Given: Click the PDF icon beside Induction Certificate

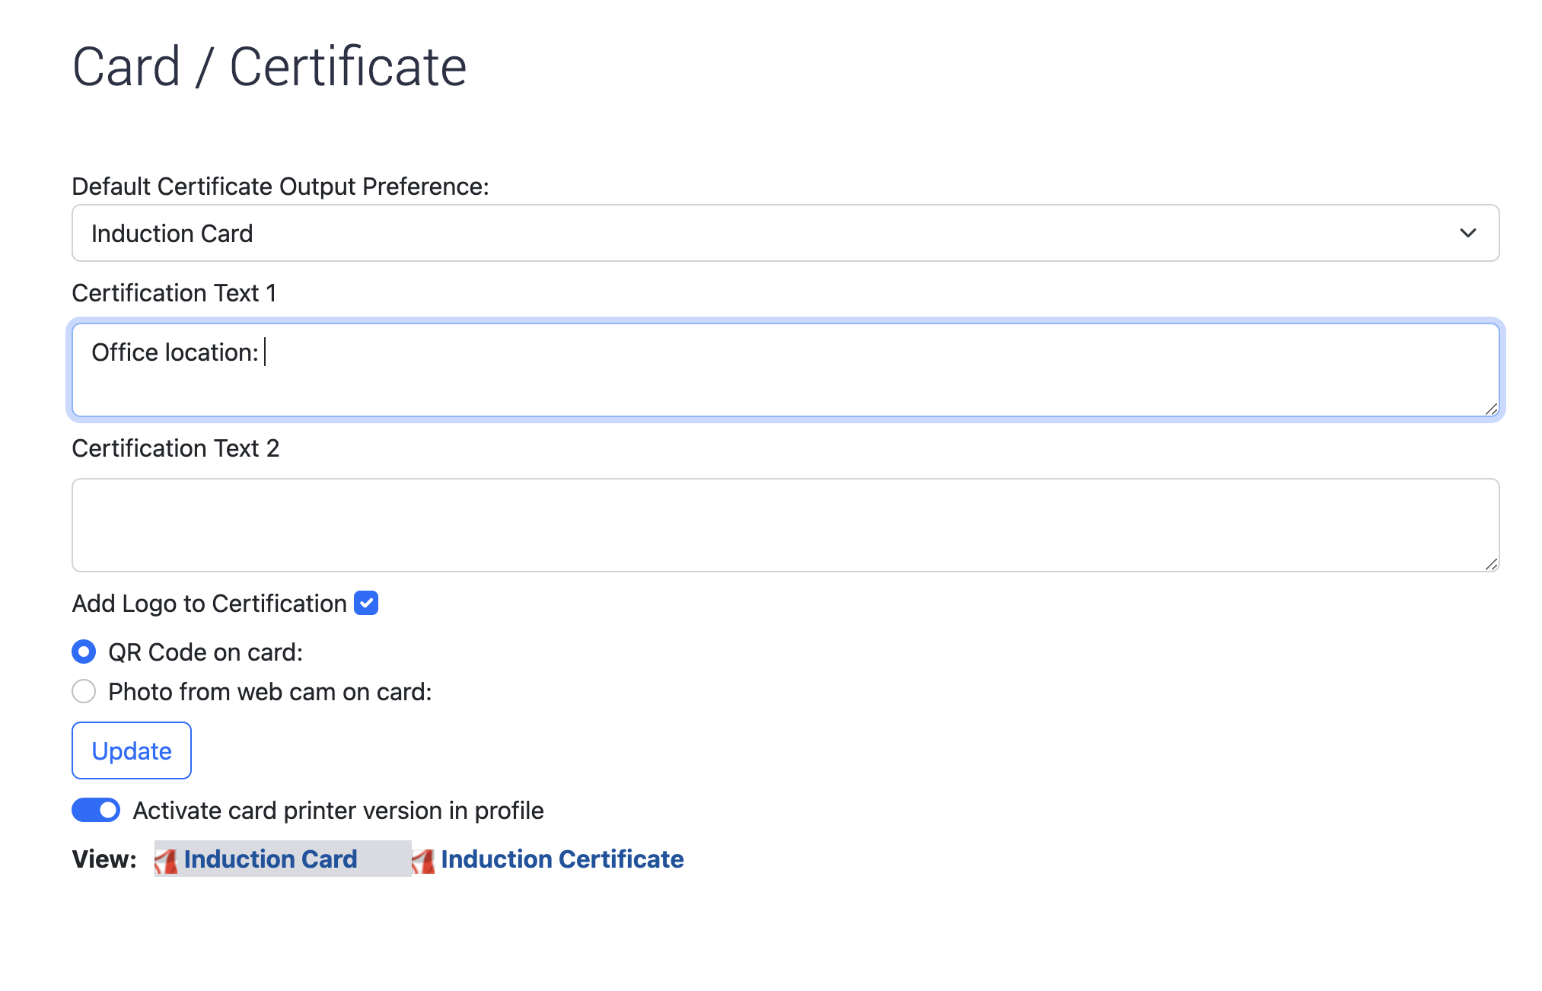Looking at the screenshot, I should (x=423, y=860).
